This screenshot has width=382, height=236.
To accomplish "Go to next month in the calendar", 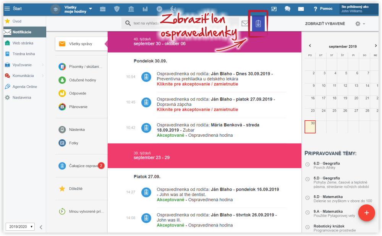I will tap(376, 46).
